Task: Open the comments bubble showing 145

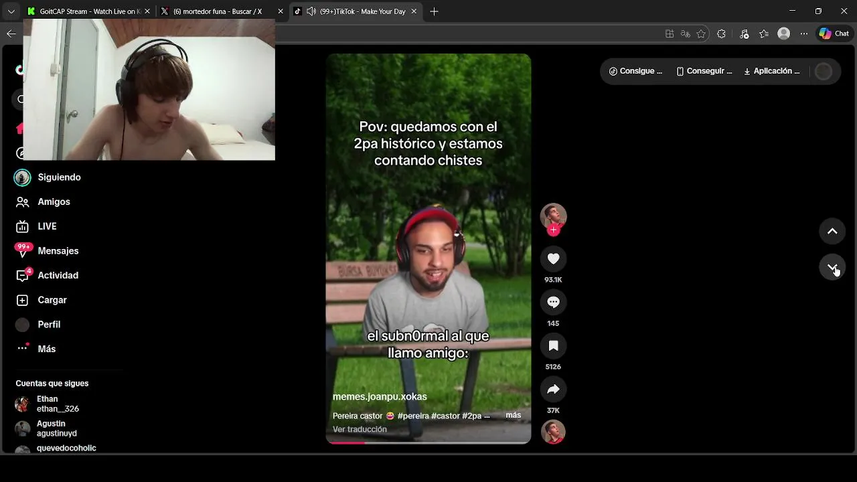Action: point(553,302)
